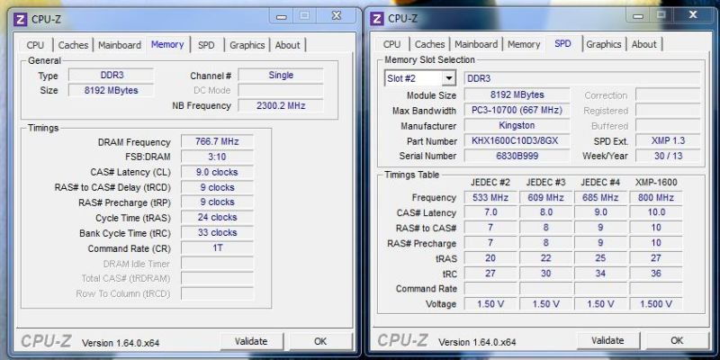Open Graphics tab in left window
720x360 pixels.
(247, 45)
